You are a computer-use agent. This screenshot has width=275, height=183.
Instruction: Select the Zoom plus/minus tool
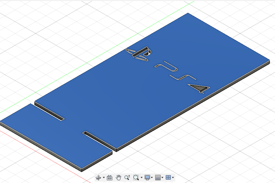pos(127,178)
